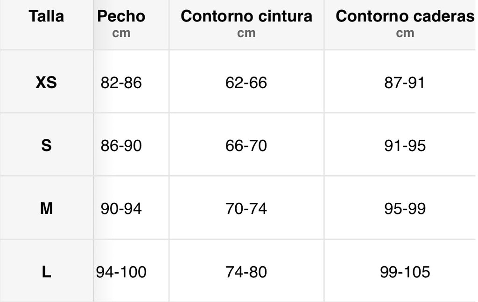The height and width of the screenshot is (302, 478).
Task: Click the Pecho column header
Action: click(121, 16)
